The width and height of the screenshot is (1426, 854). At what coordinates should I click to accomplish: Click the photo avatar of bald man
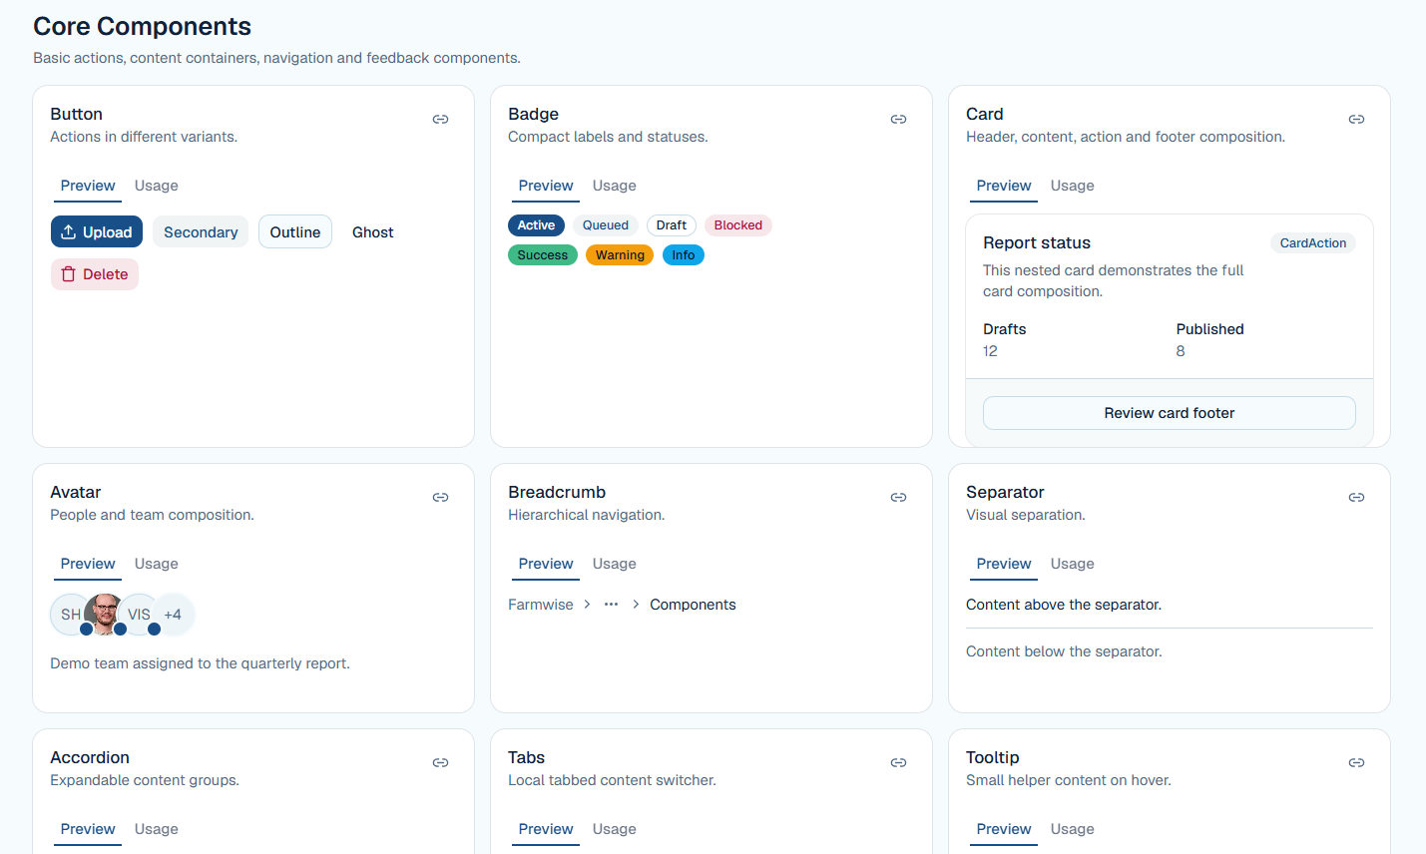[x=104, y=615]
